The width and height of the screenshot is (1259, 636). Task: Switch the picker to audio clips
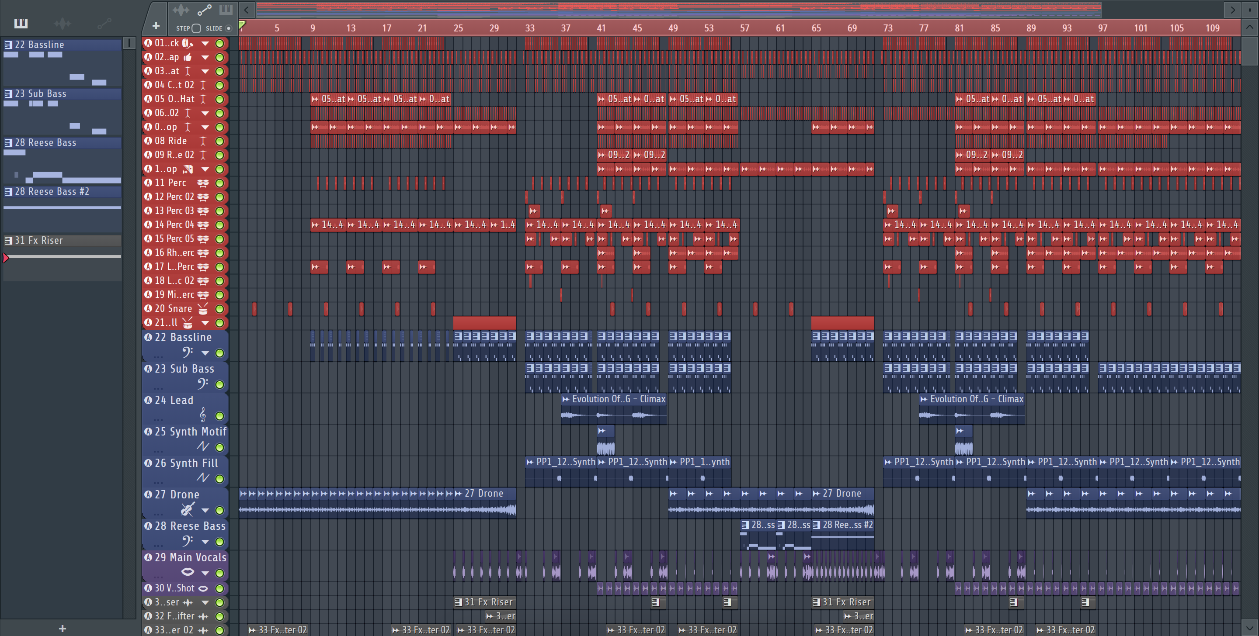tap(63, 23)
